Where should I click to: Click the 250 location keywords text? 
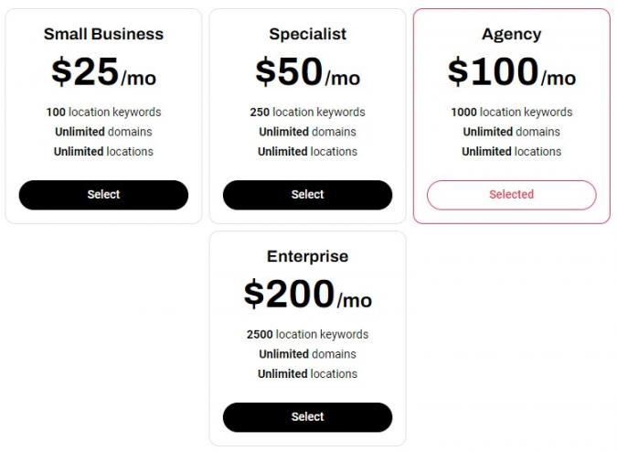coord(307,113)
